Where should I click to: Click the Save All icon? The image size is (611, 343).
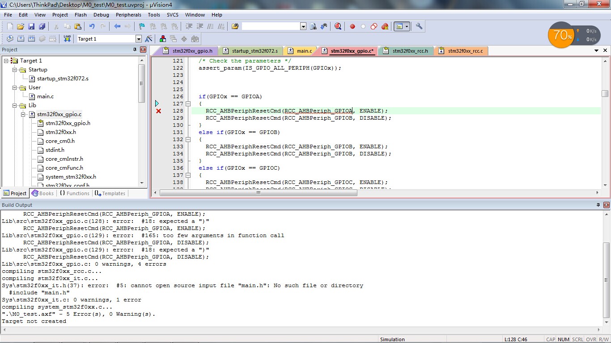click(42, 26)
